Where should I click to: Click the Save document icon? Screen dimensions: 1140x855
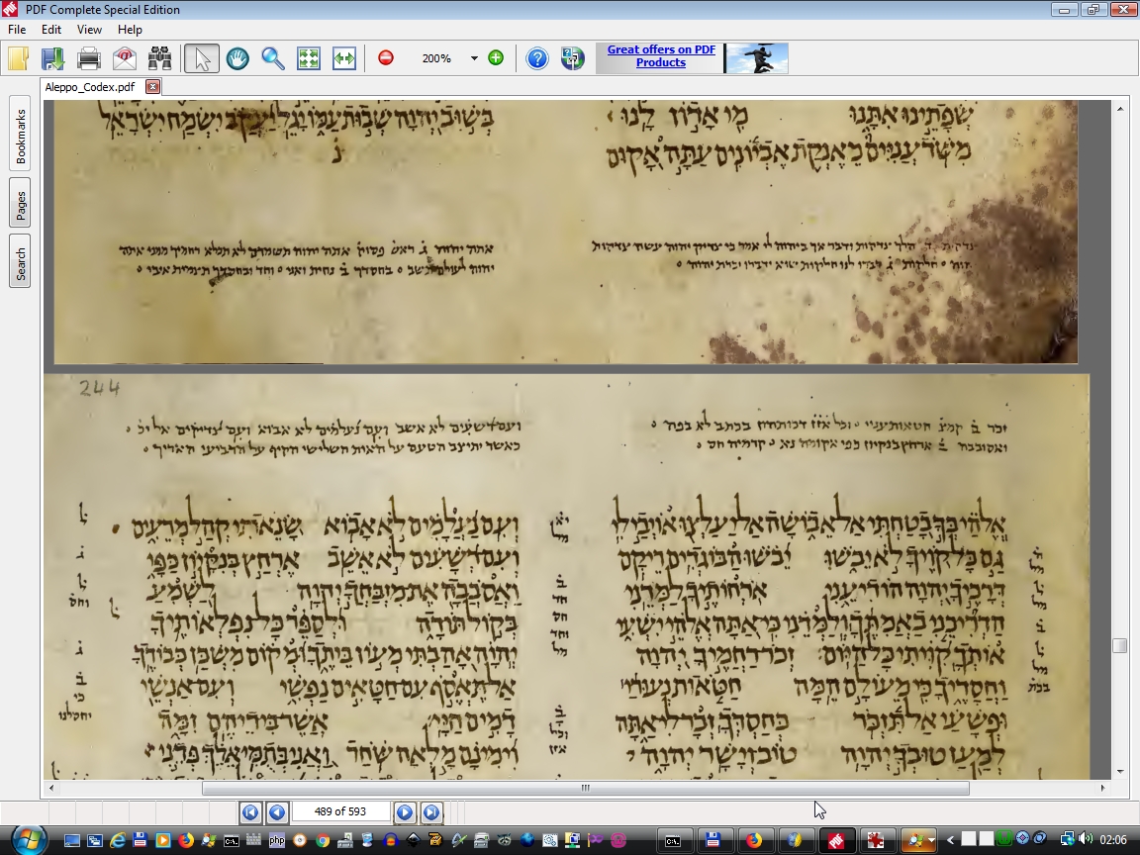(x=52, y=58)
